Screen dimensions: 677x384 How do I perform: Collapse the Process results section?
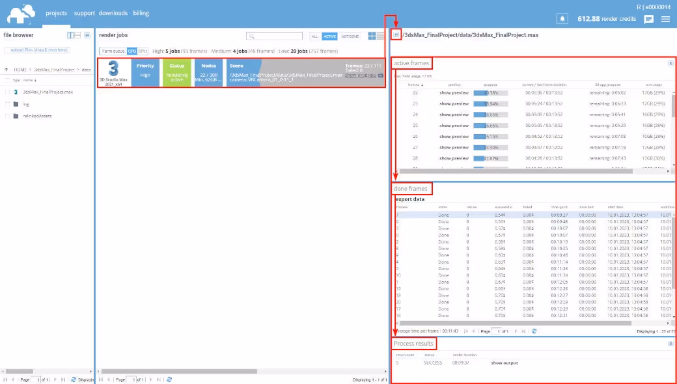click(670, 344)
